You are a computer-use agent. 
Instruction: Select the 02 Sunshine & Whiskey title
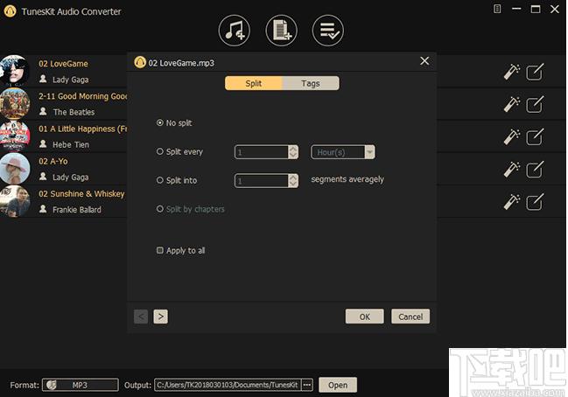pyautogui.click(x=81, y=194)
